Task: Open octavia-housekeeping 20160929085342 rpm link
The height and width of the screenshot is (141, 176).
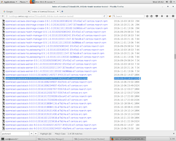Action: (x=55, y=46)
